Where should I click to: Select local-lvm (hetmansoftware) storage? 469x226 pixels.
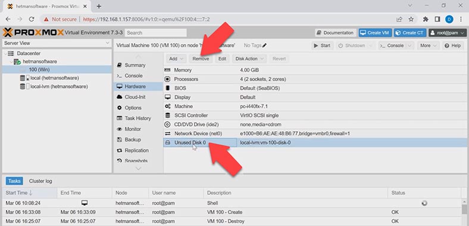coord(57,86)
